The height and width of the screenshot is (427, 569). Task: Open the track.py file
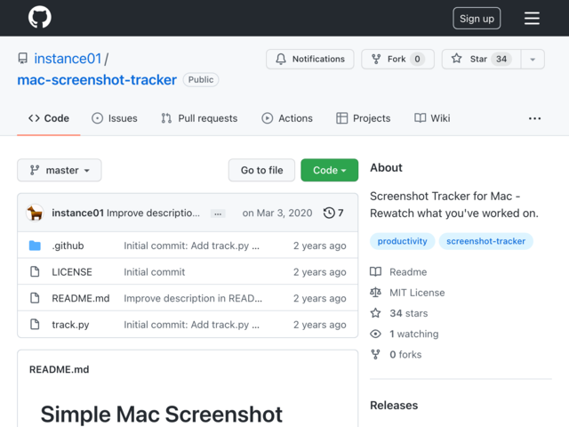(x=70, y=325)
